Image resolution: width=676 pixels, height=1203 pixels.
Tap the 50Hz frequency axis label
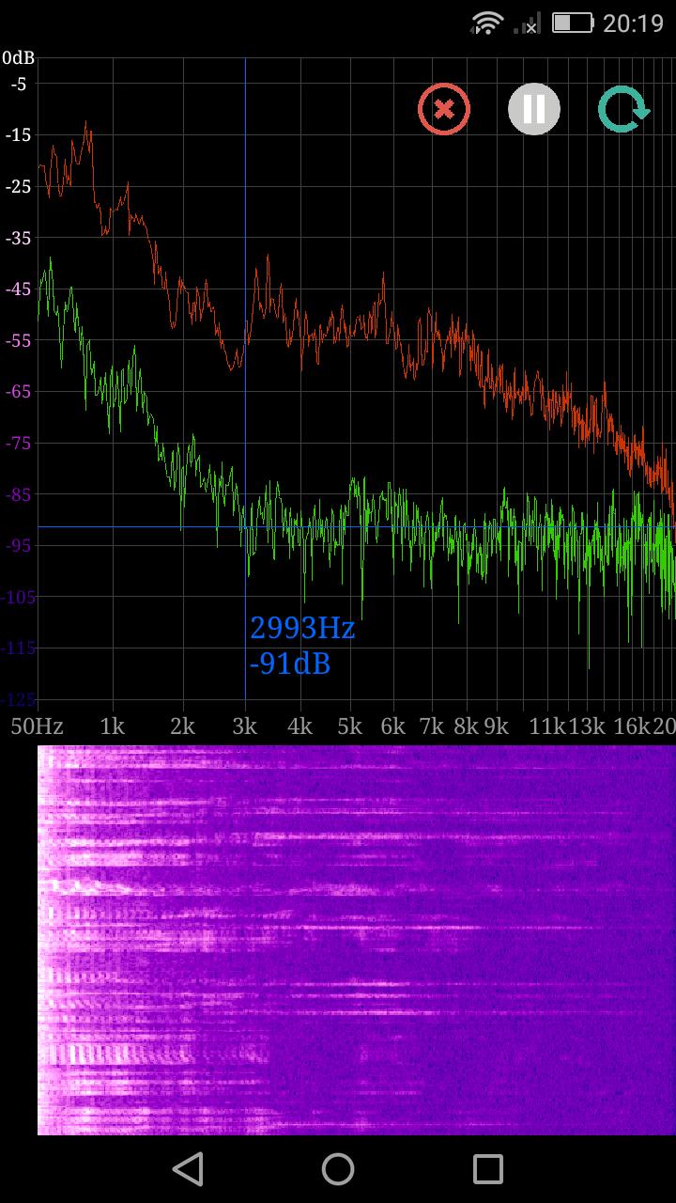(37, 726)
